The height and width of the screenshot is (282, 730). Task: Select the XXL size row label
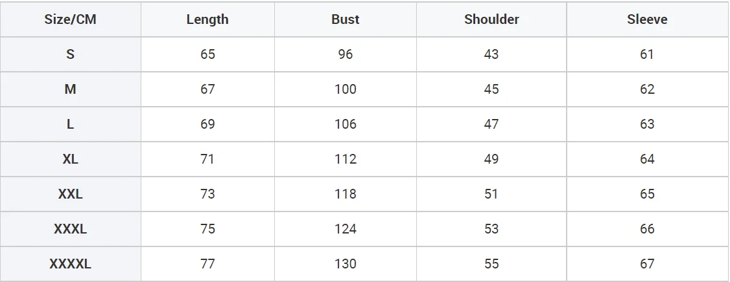70,194
